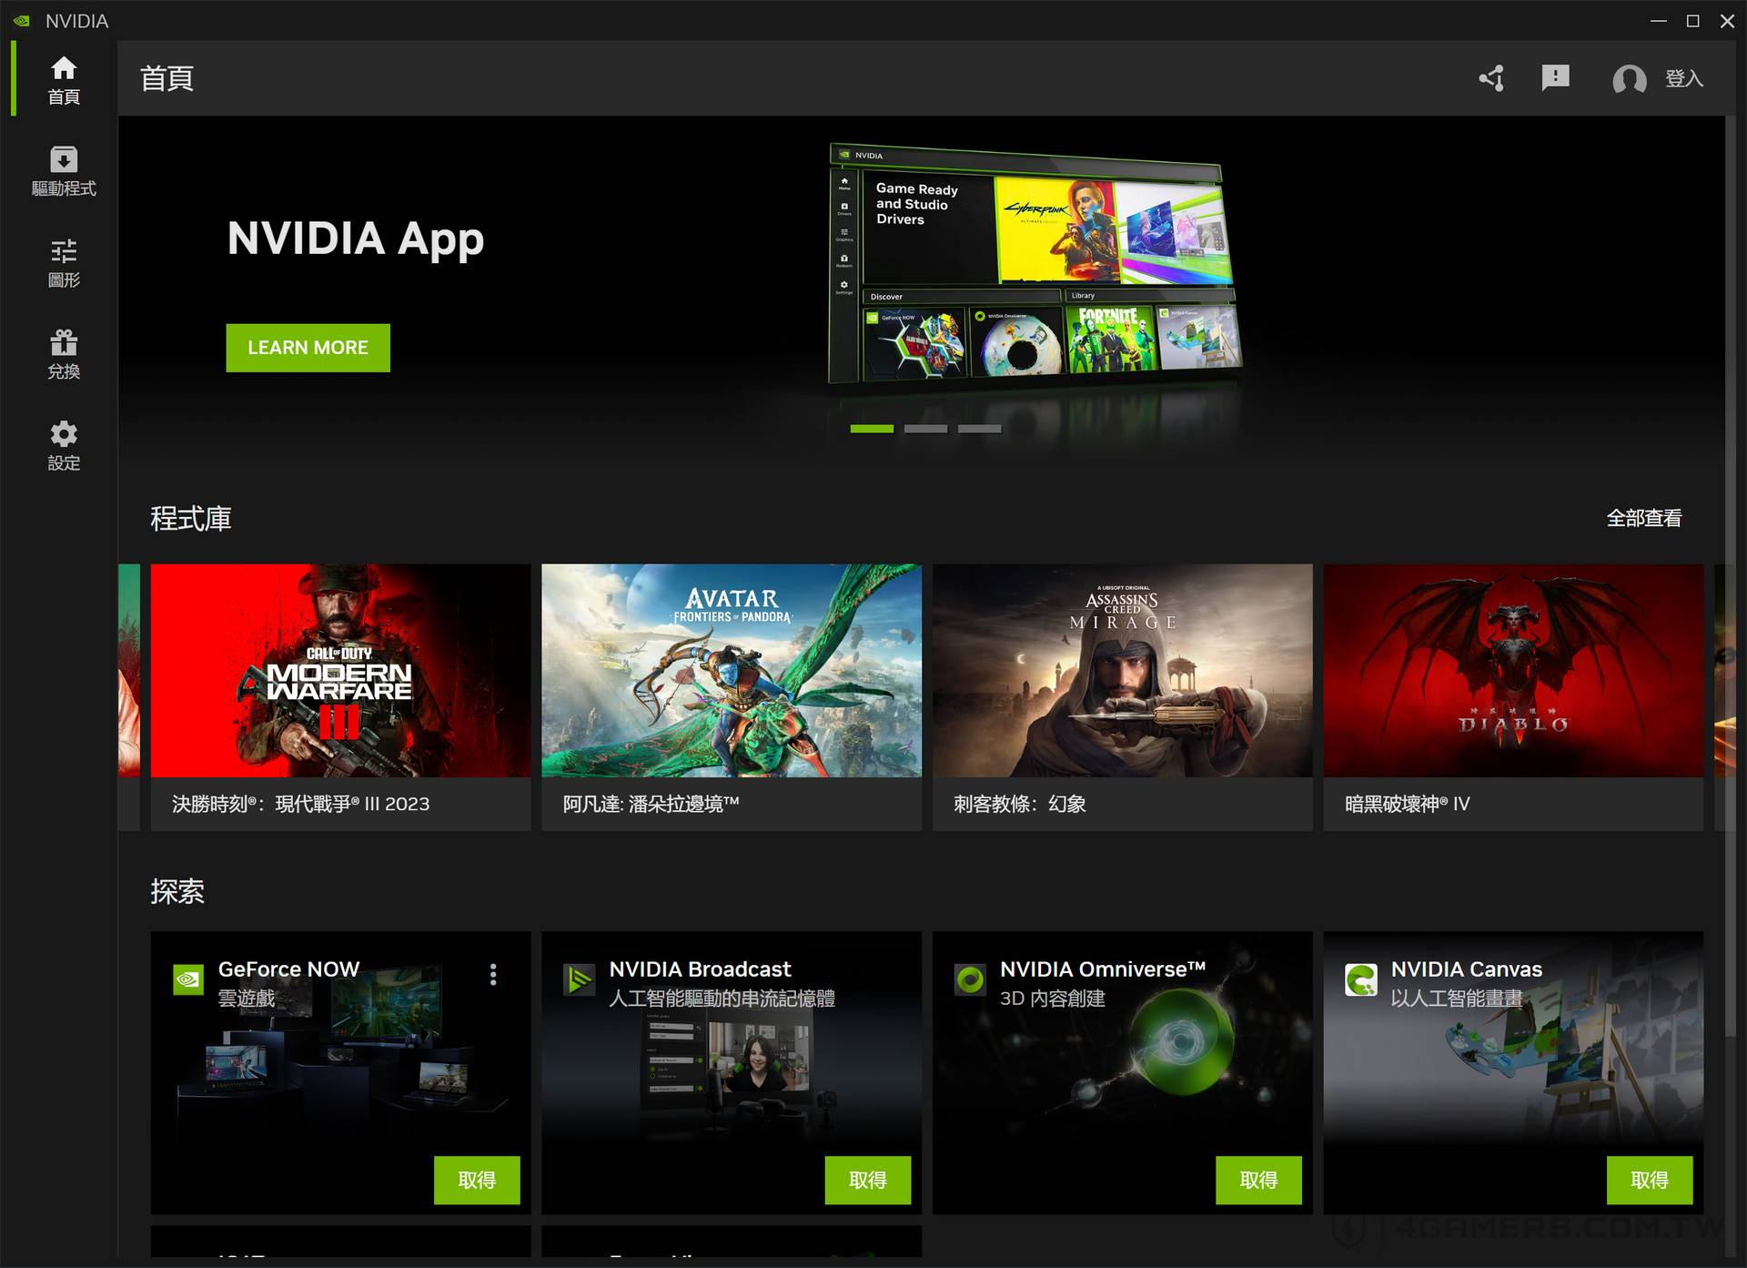This screenshot has width=1747, height=1268.
Task: Click 取得 button on GeForce NOW card
Action: 477,1181
